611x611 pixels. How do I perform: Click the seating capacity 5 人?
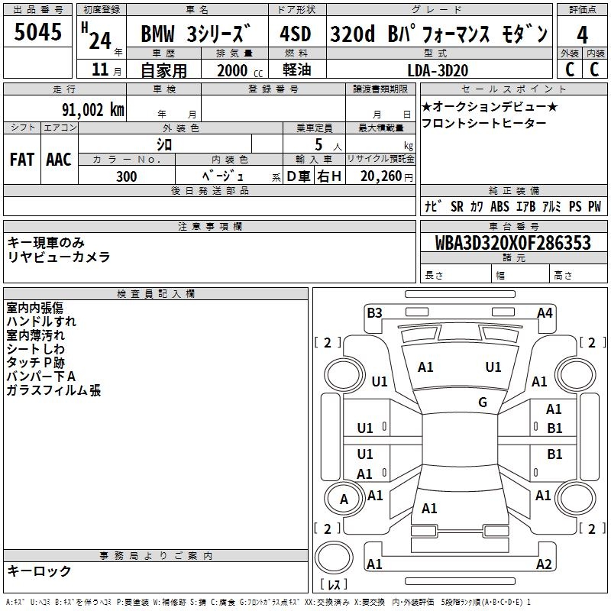click(328, 144)
